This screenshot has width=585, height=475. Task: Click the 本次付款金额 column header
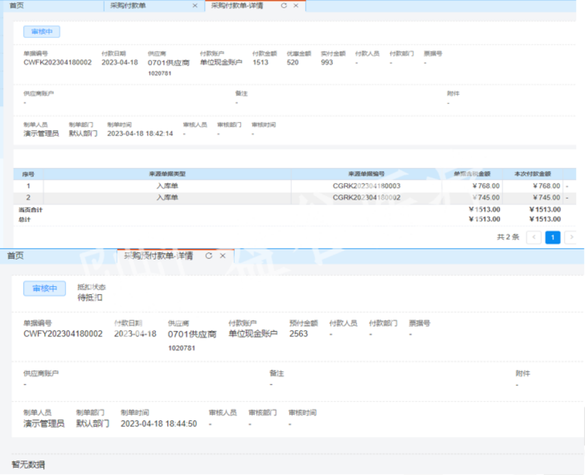[533, 174]
